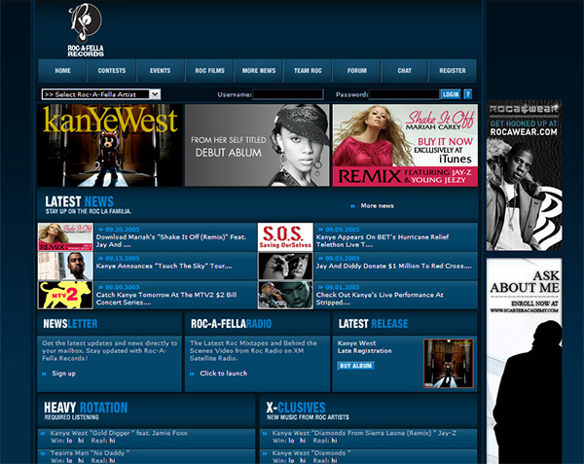Image resolution: width=584 pixels, height=464 pixels.
Task: Click the Jay and Diddy donation news thumbnail
Action: pos(285,267)
